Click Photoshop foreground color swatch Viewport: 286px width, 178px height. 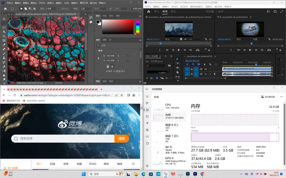(x=98, y=22)
